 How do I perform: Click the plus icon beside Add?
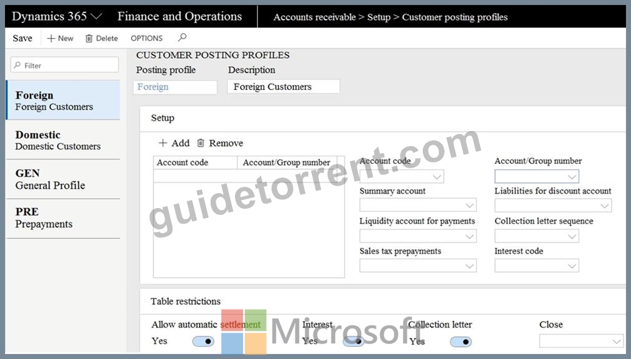[x=163, y=143]
